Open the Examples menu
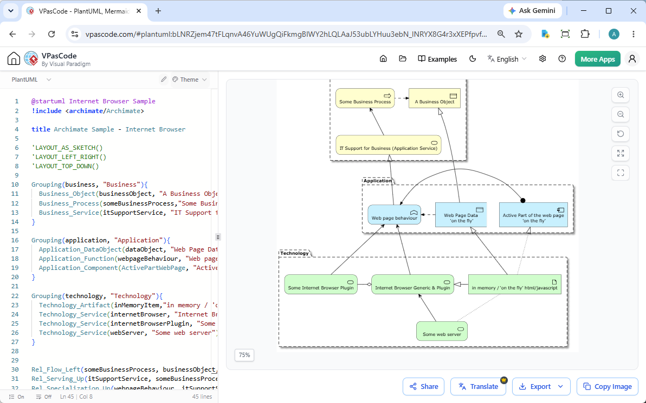Image resolution: width=646 pixels, height=403 pixels. coord(437,59)
